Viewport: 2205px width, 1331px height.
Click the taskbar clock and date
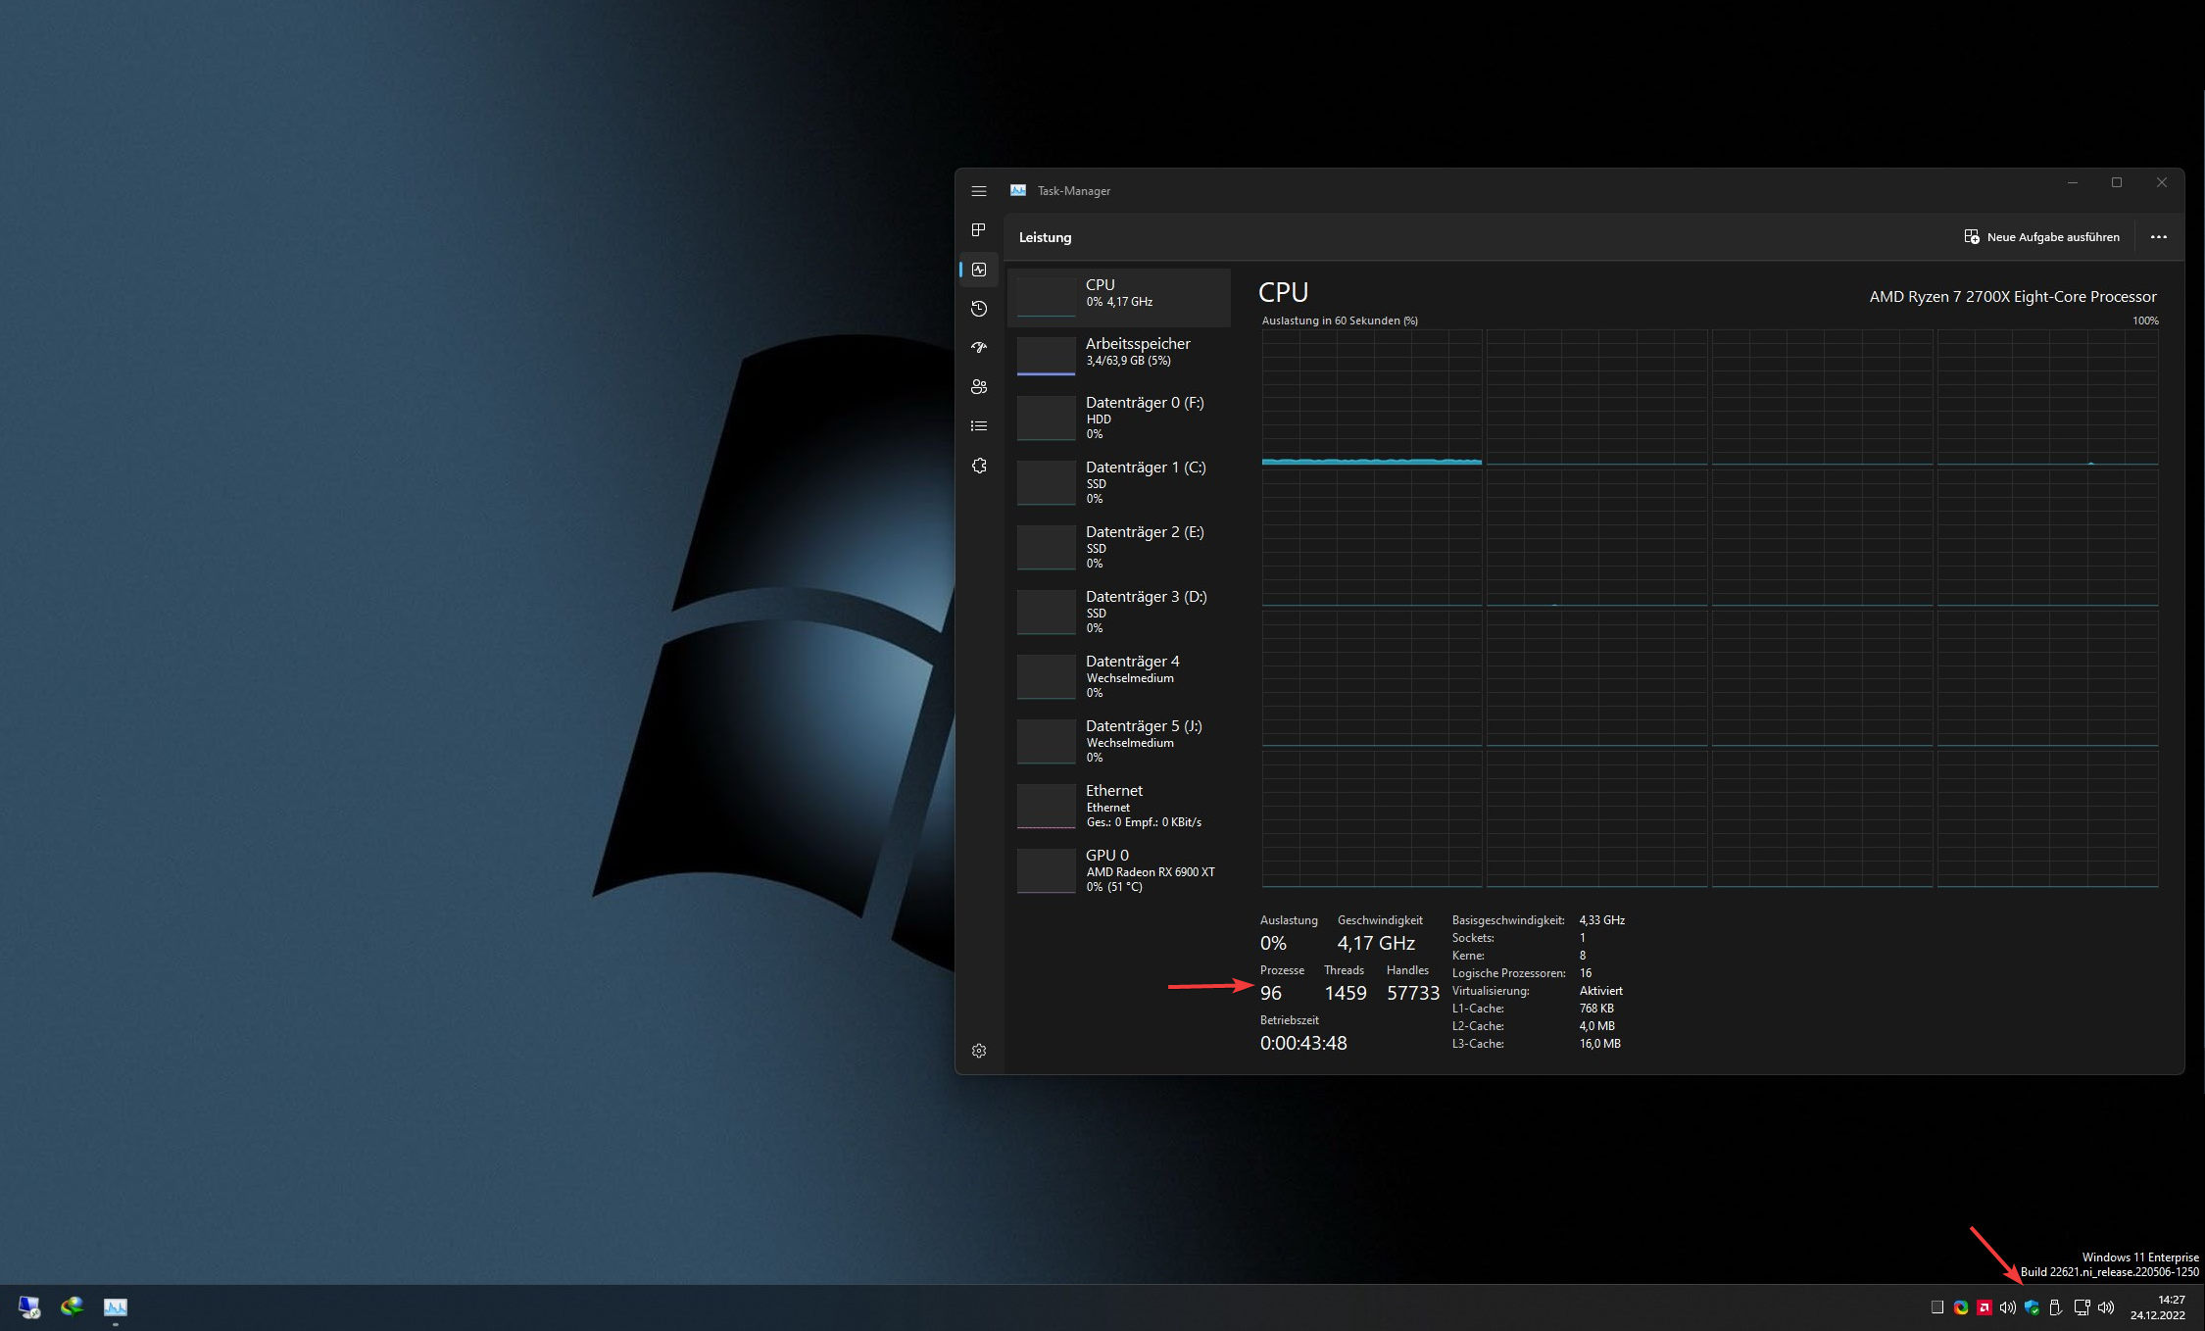[x=2158, y=1307]
